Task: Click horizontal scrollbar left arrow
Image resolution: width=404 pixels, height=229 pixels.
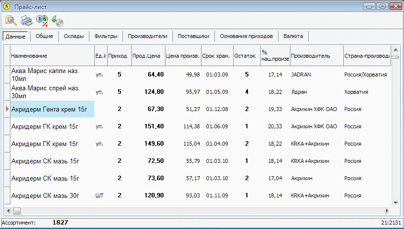Action: click(x=8, y=211)
